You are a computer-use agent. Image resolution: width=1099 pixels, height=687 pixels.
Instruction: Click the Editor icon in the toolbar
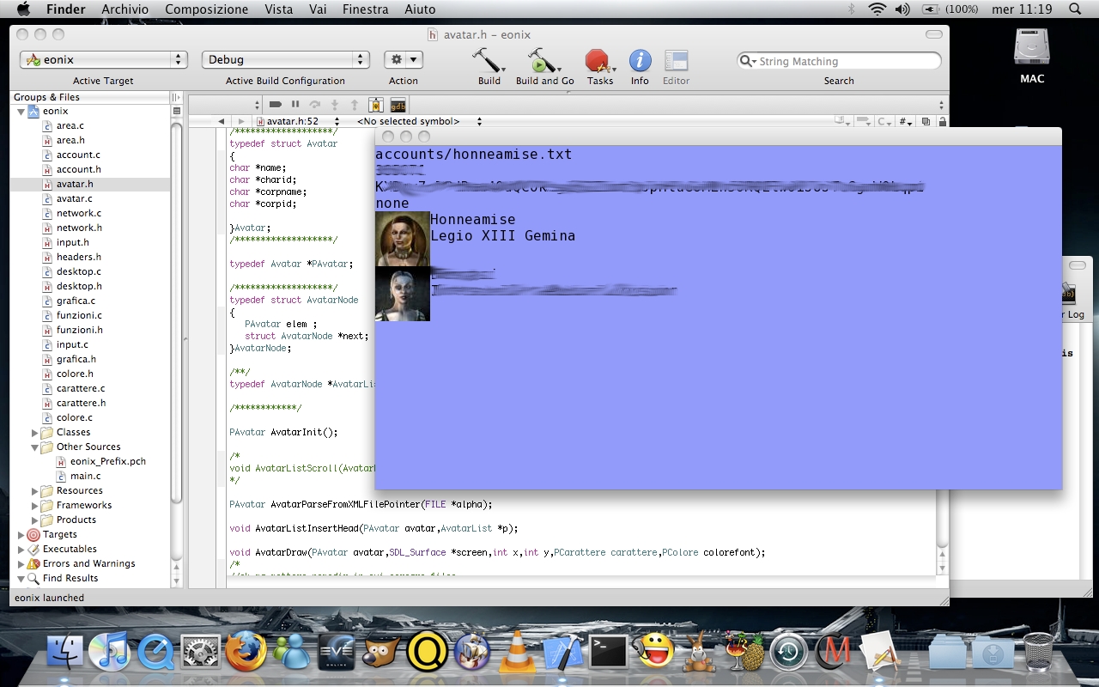click(677, 61)
